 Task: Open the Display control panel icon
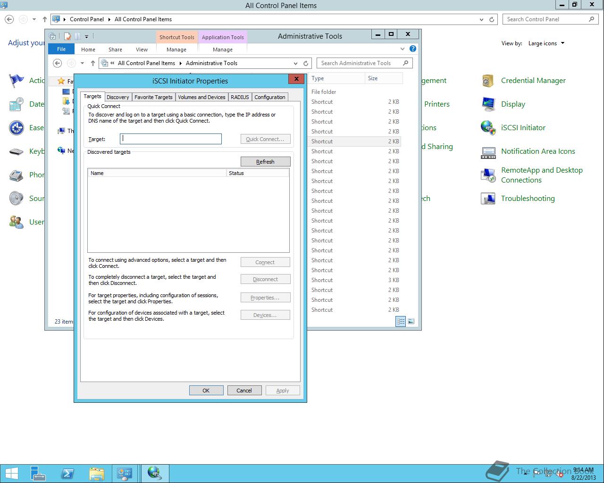pos(488,104)
